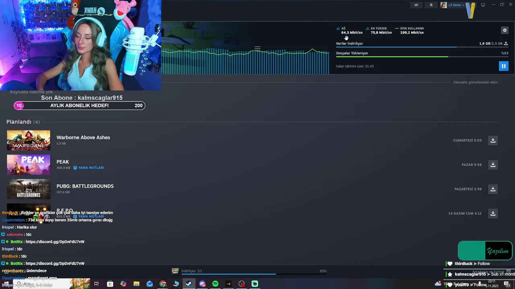Click En Yüksek peak speed indicator
The height and width of the screenshot is (289, 515).
coord(379,31)
